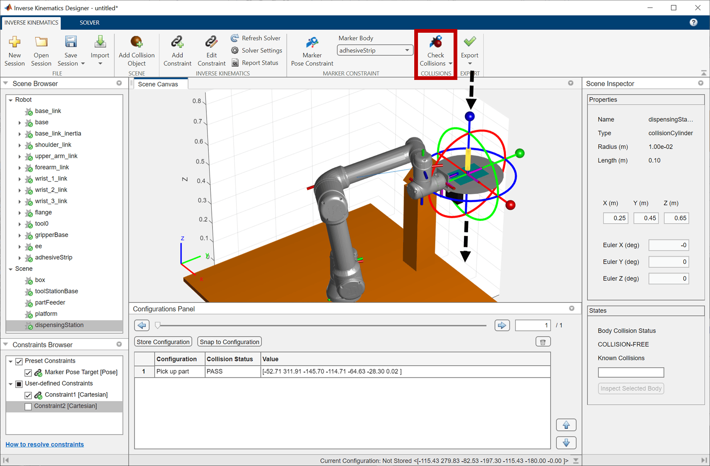Screen dimensions: 710x466
Task: Open Solver Settings
Action: coord(256,51)
